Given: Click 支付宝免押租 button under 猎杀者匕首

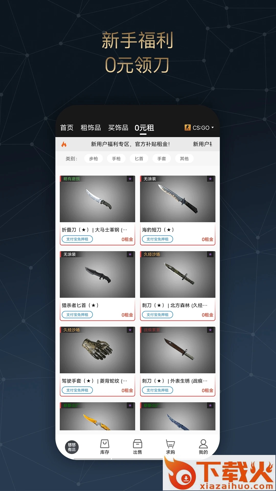Looking at the screenshot, I should click(77, 315).
